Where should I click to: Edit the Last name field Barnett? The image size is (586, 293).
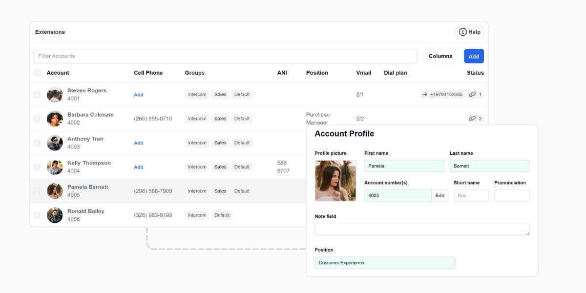click(489, 166)
